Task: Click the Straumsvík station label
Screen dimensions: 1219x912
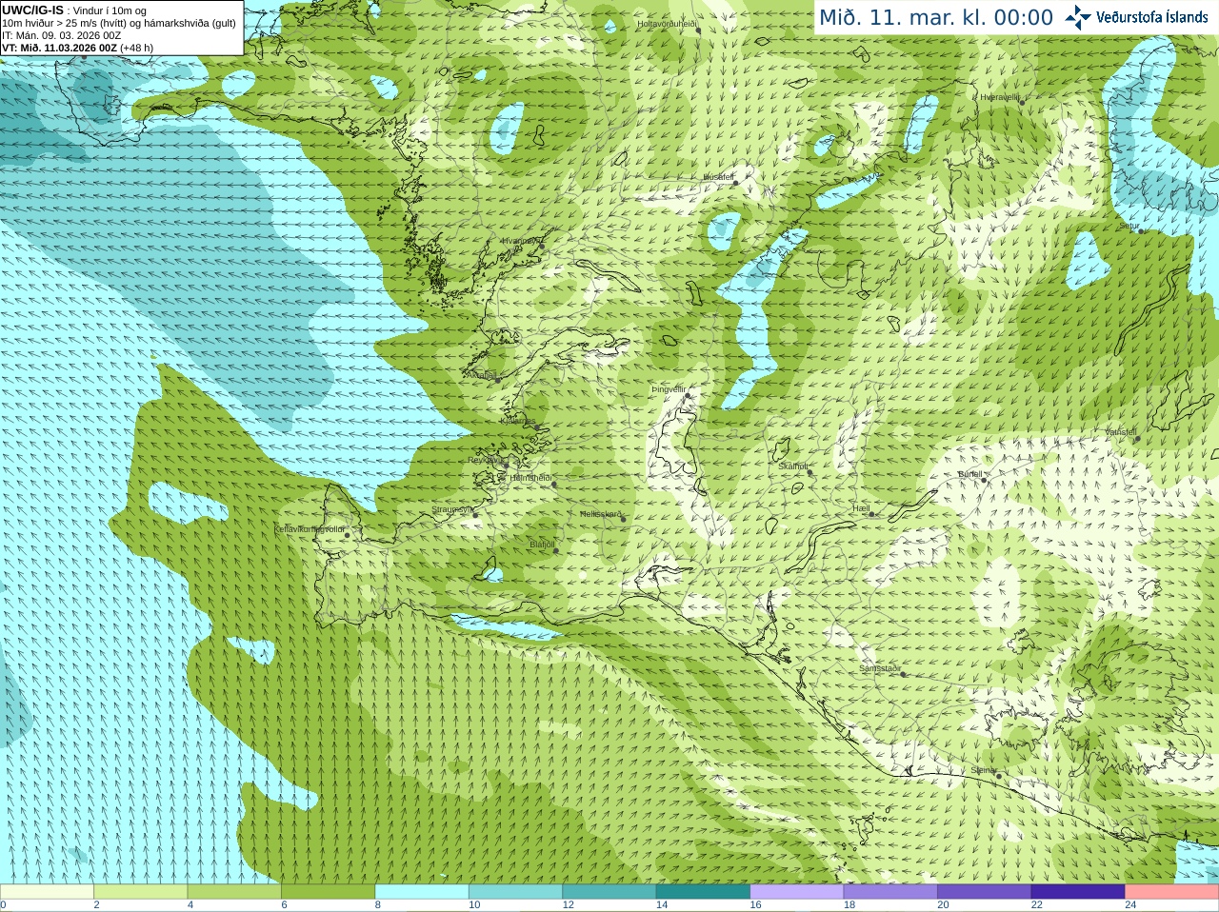Action: [x=451, y=509]
